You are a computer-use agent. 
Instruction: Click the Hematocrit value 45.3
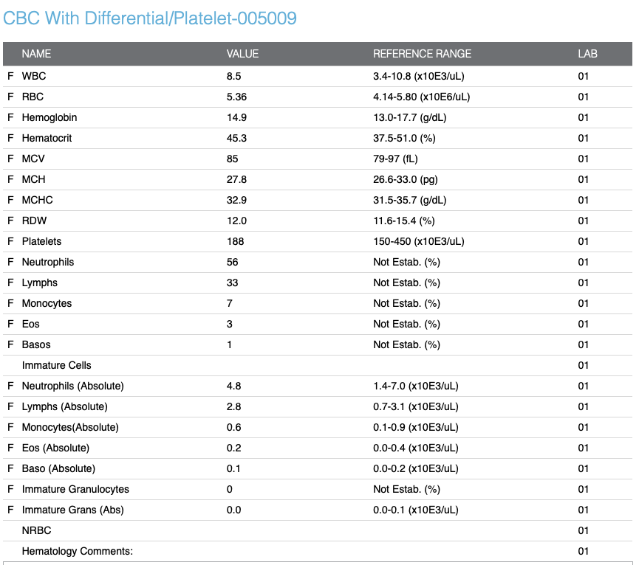236,138
